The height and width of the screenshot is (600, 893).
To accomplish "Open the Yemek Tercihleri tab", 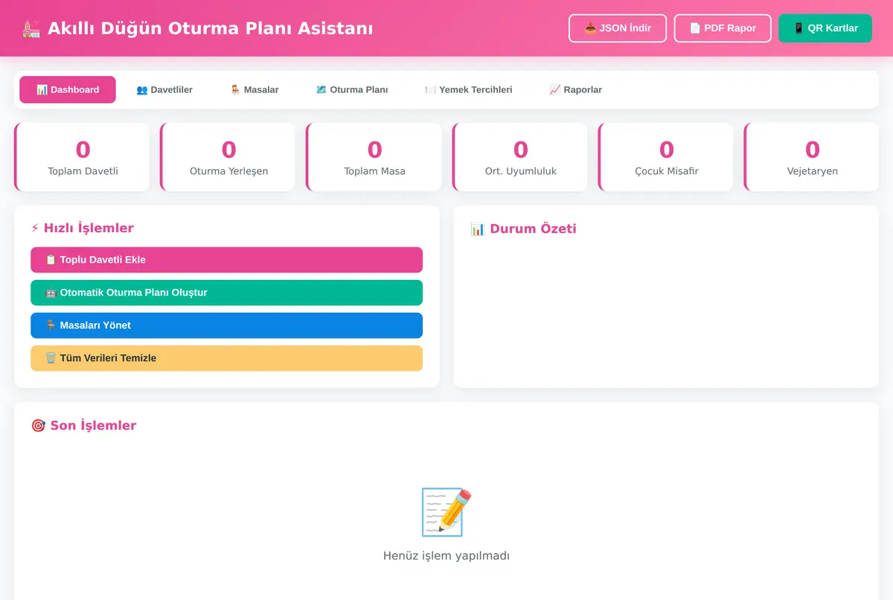I will tap(469, 89).
